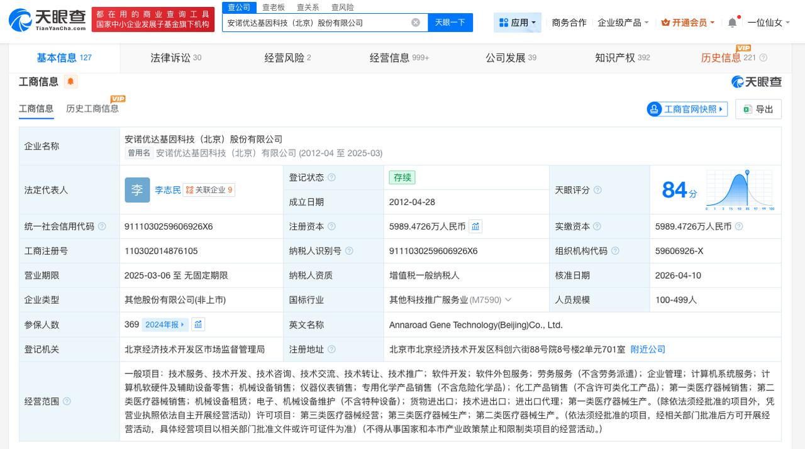
Task: Click the 天眼一下 search button
Action: click(x=450, y=23)
